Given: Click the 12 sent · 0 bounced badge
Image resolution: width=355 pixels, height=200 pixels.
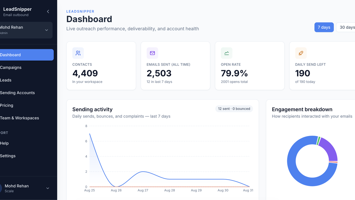Looking at the screenshot, I should pos(234,109).
